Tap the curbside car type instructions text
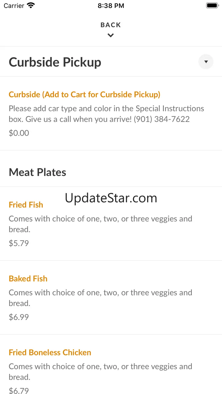This screenshot has height=394, width=222. (106, 114)
